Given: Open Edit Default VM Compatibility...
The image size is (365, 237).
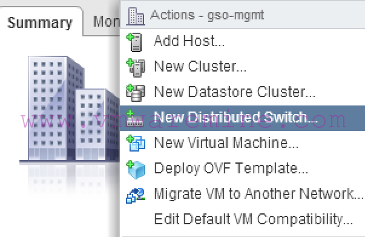Looking at the screenshot, I should [x=242, y=219].
